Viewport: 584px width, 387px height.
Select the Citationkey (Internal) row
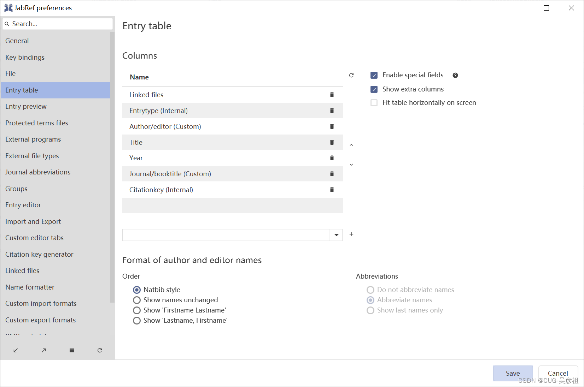(233, 190)
